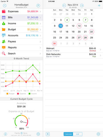103x137 pixels.
Task: Switch the bills view to Calendar
Action: (68, 134)
